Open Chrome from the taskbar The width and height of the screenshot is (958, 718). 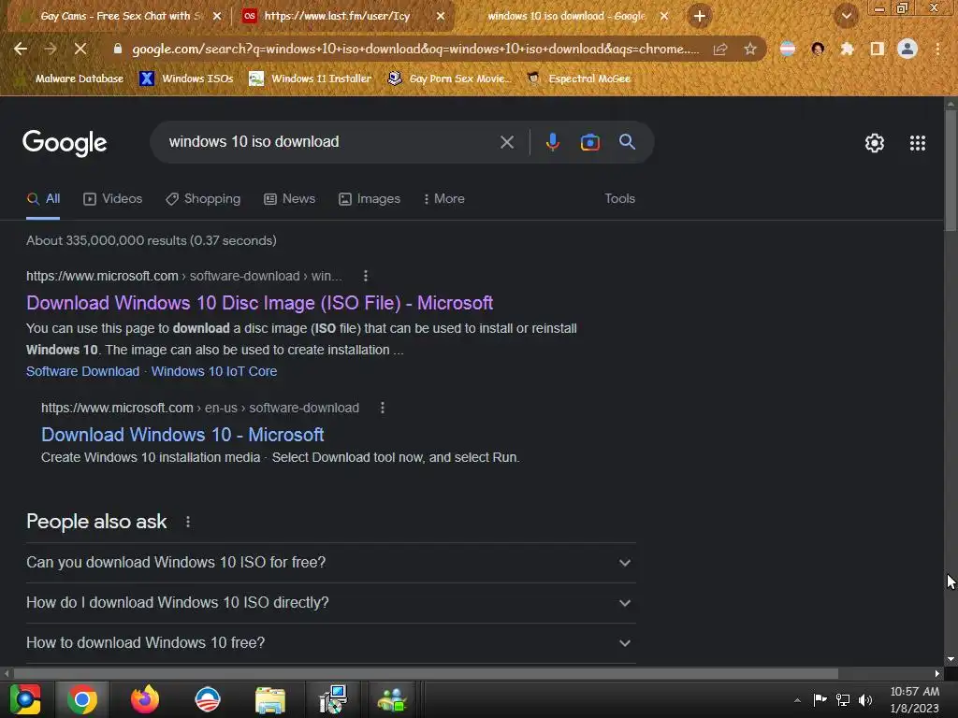click(x=82, y=699)
